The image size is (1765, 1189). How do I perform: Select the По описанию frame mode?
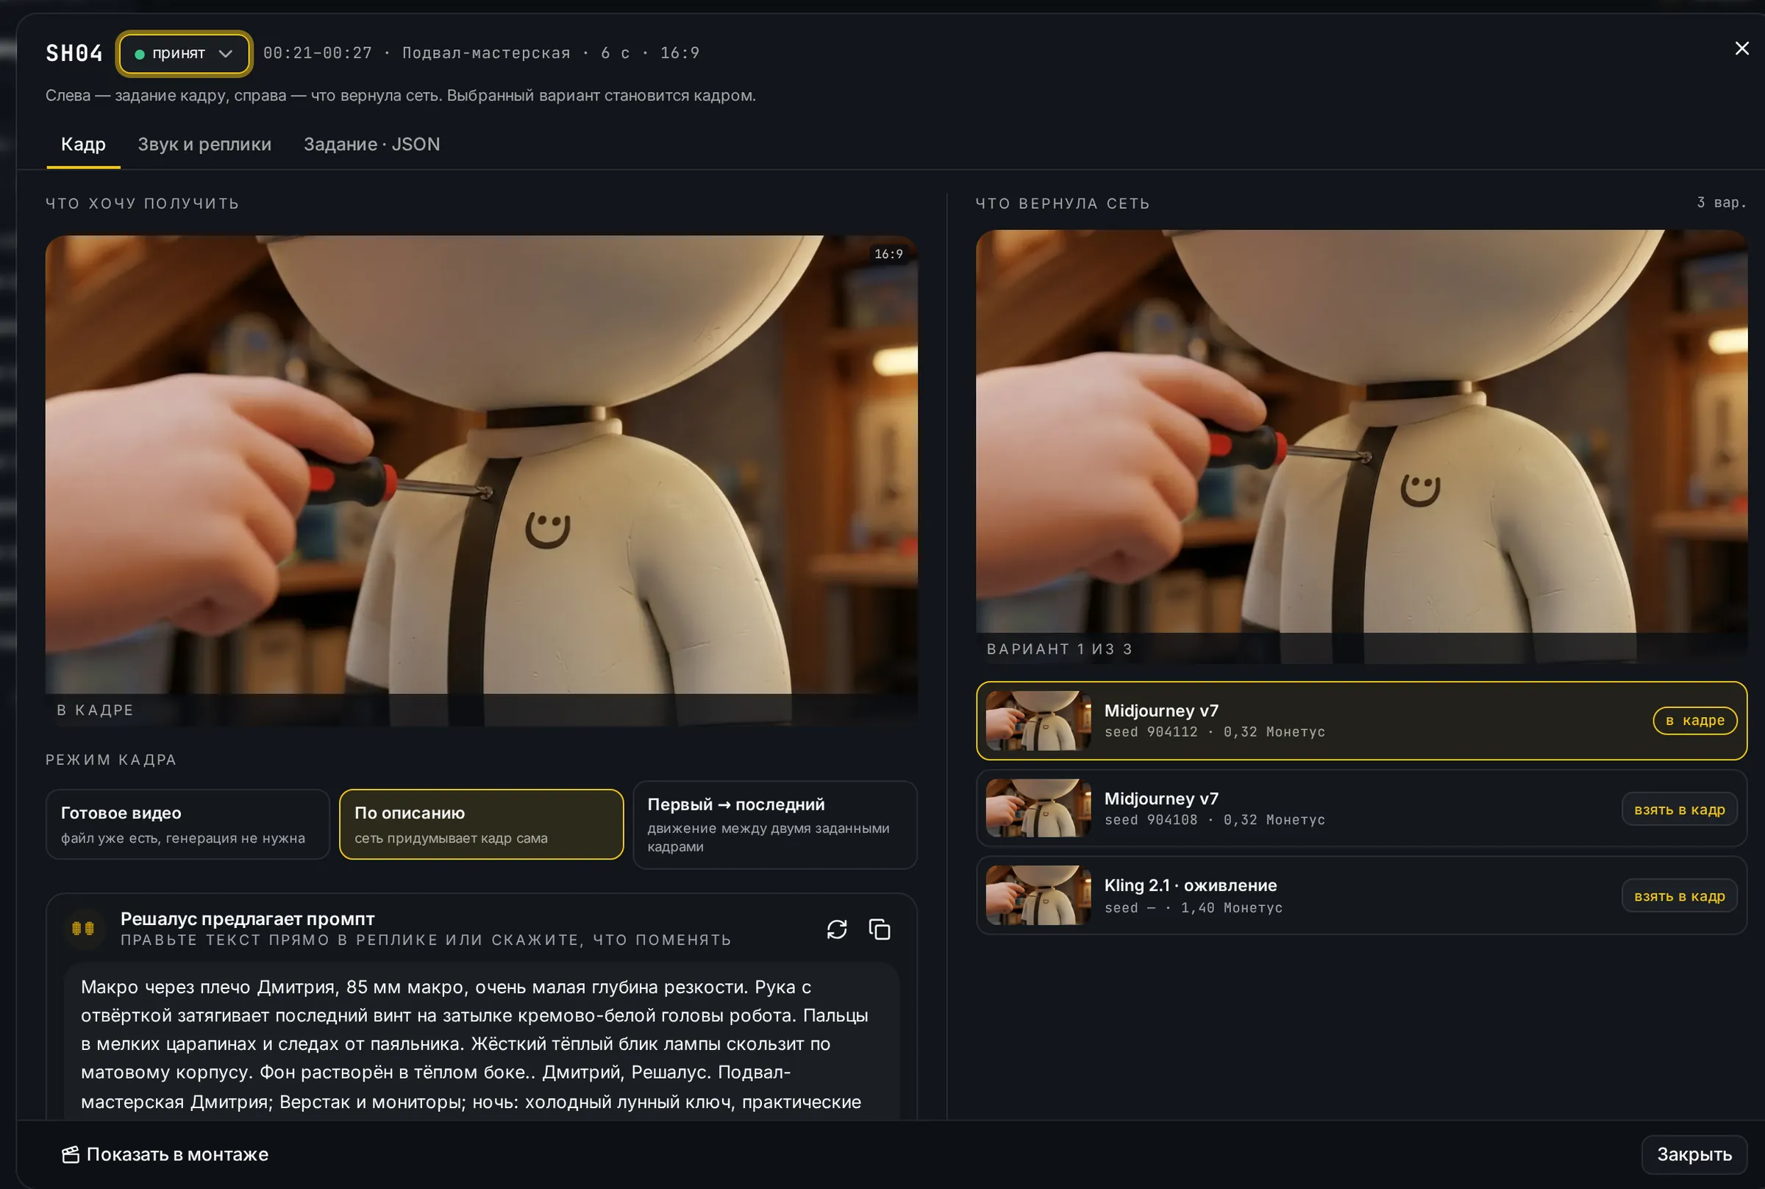pyautogui.click(x=482, y=824)
